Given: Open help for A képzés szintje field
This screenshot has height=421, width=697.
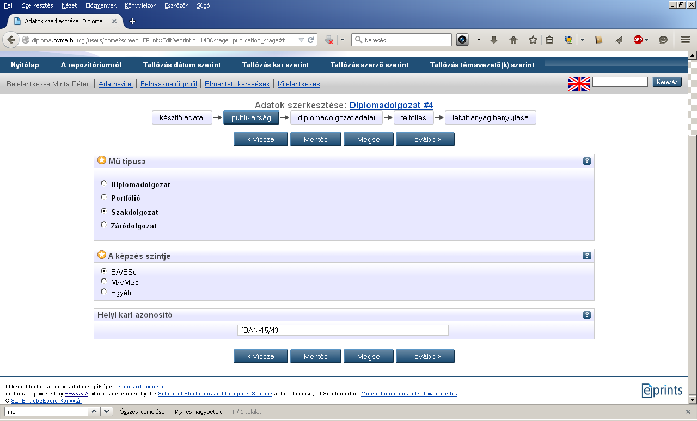Looking at the screenshot, I should click(587, 256).
